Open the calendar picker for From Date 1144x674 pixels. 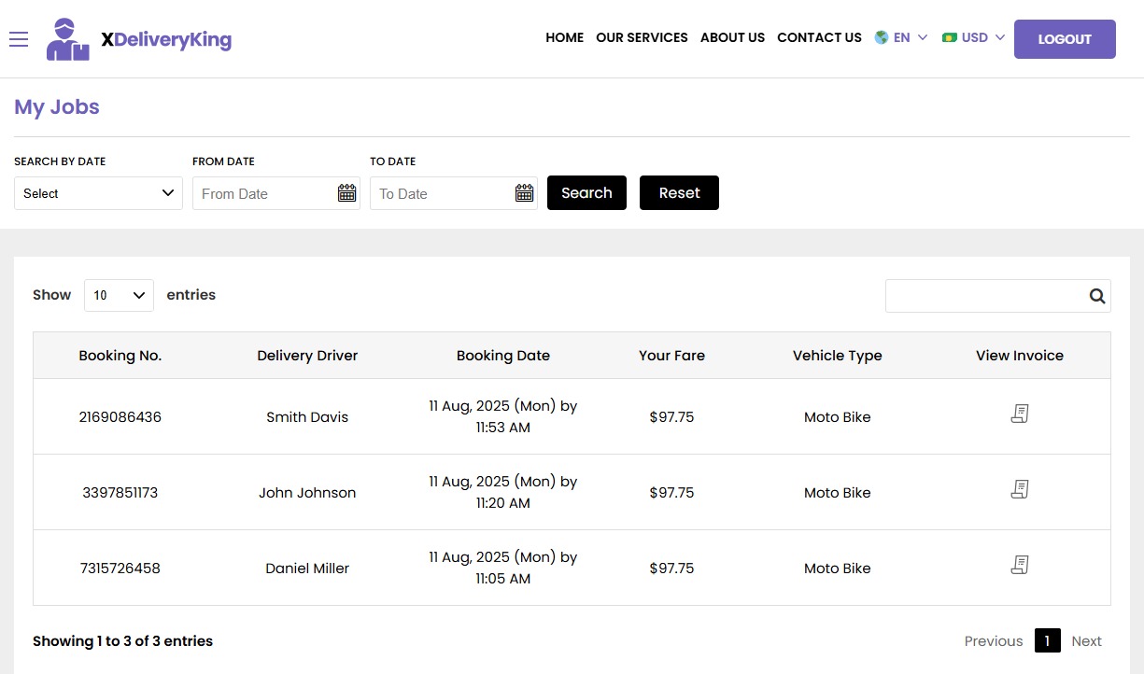click(x=346, y=192)
